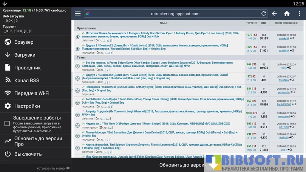Open Браузер in the sidebar
The height and width of the screenshot is (172, 306).
(24, 42)
